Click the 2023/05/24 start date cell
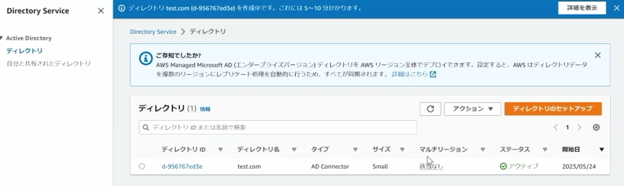 click(x=579, y=166)
